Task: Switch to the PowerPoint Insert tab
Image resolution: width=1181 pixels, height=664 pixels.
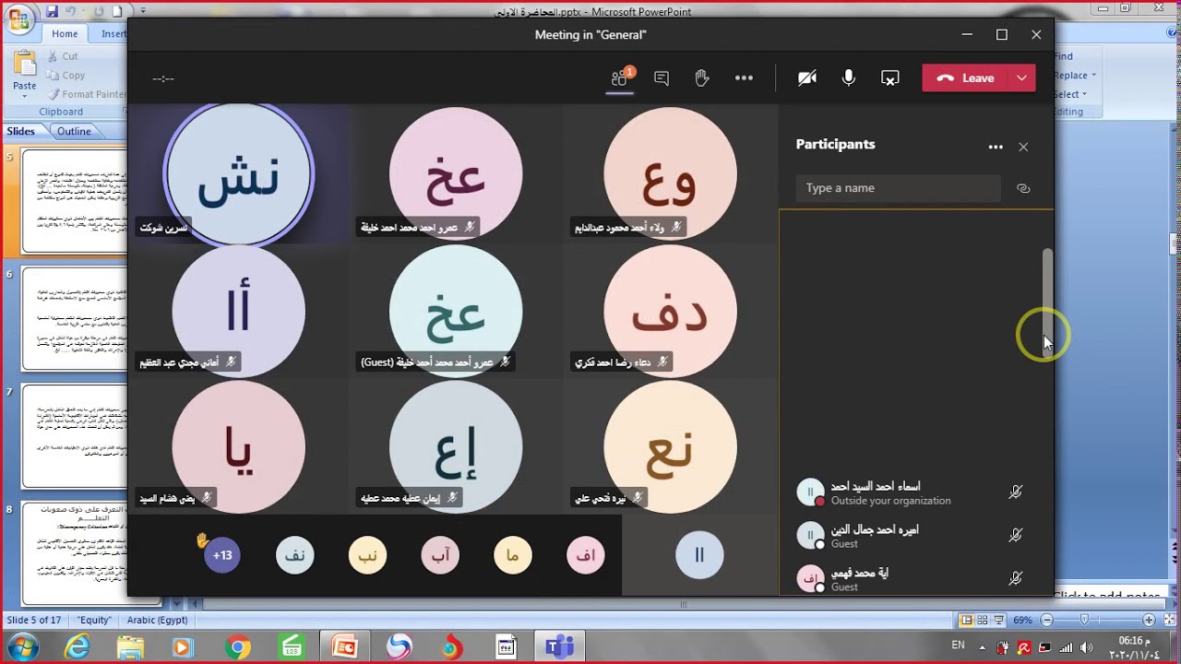Action: coord(114,34)
